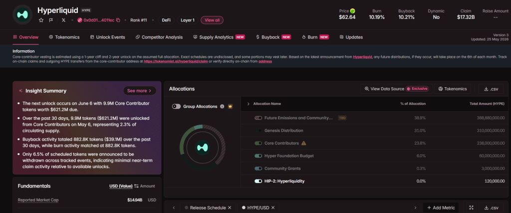Click the Exclusive badge on View Data Source
The width and height of the screenshot is (511, 213).
417,89
